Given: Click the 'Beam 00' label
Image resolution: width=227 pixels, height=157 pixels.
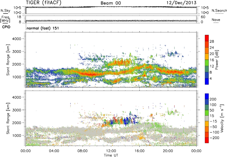Looking at the screenshot, I should 111,3.
